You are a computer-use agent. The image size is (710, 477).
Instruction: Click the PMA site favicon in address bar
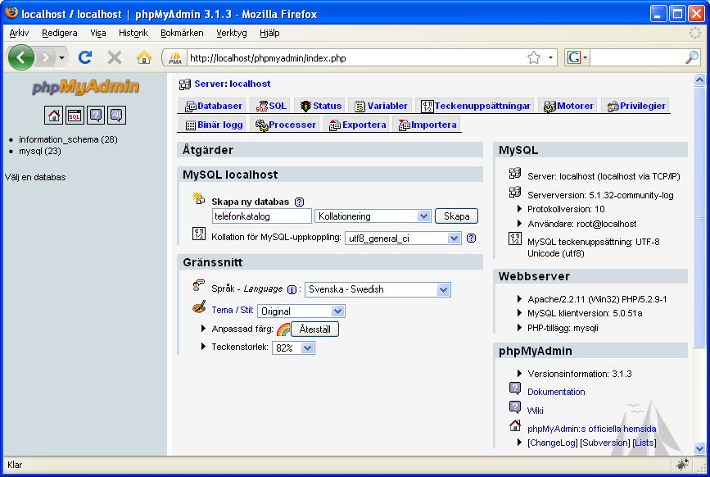(174, 58)
